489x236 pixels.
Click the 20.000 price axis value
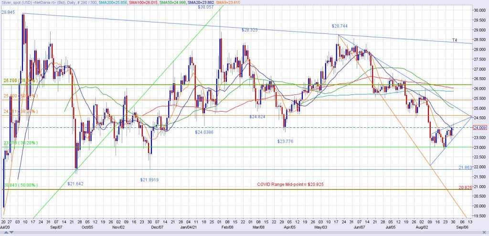[480, 206]
